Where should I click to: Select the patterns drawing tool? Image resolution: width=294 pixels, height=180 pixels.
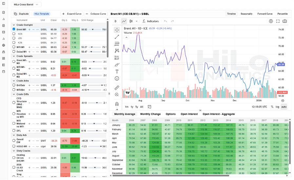(x=117, y=51)
